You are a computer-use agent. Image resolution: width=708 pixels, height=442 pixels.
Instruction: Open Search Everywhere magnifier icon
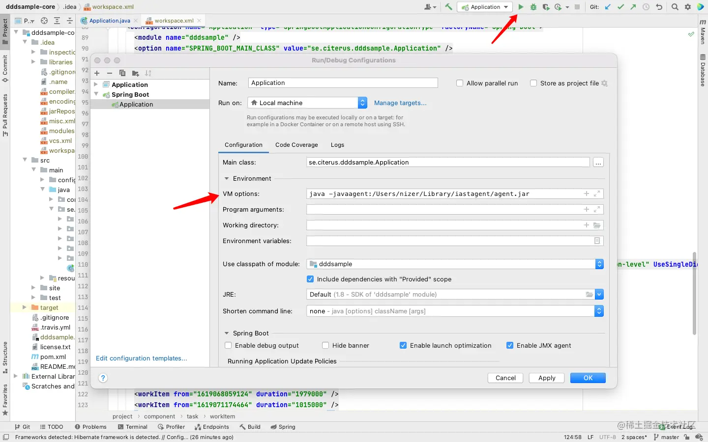(x=675, y=7)
